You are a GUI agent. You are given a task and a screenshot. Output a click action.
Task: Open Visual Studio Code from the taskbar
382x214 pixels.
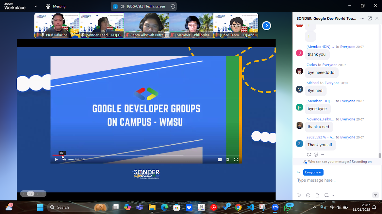tap(250, 207)
